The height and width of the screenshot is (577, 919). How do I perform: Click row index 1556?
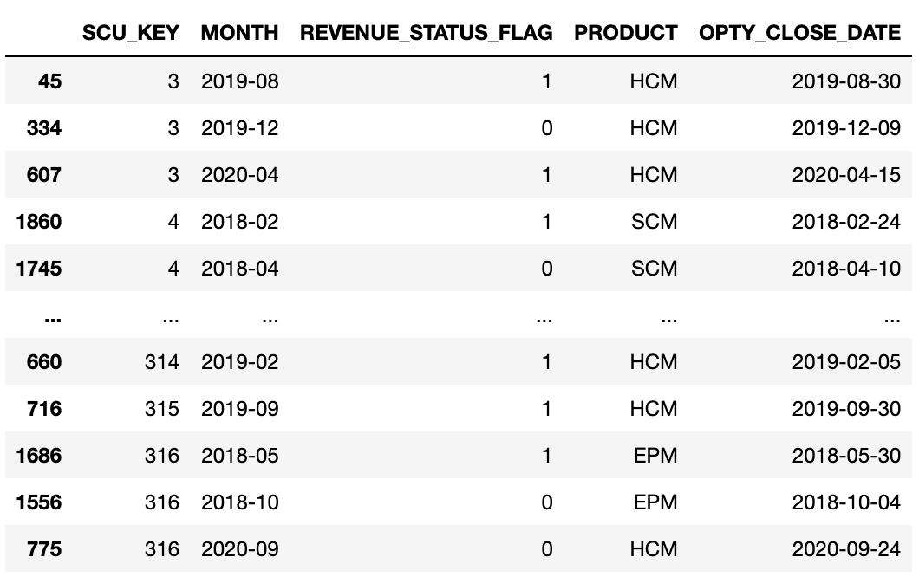click(39, 502)
